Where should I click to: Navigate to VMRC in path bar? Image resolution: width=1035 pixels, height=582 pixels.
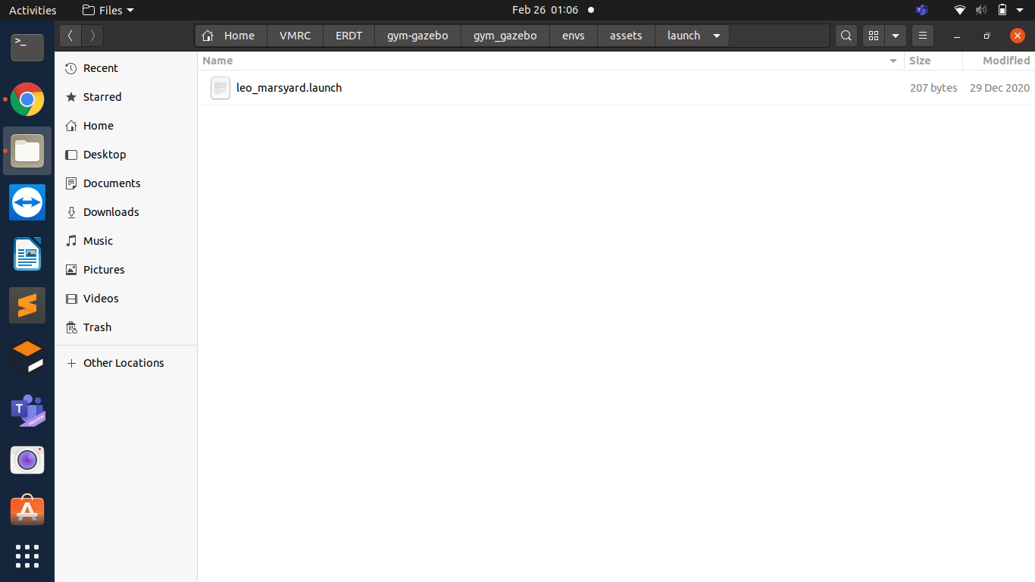point(295,36)
